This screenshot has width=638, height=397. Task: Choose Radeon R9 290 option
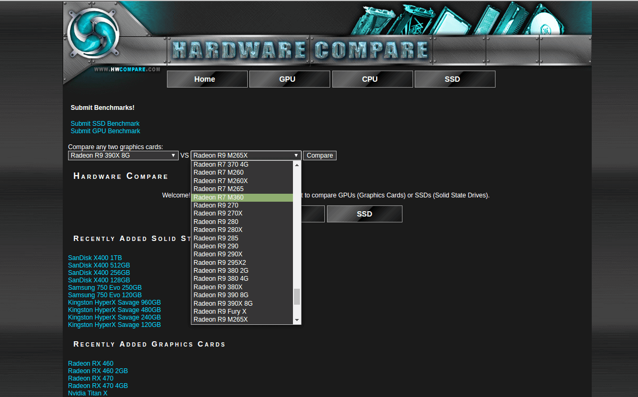[242, 246]
